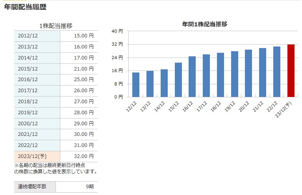Click the 26.00 円 dividend value
The width and height of the screenshot is (302, 195).
[84, 91]
